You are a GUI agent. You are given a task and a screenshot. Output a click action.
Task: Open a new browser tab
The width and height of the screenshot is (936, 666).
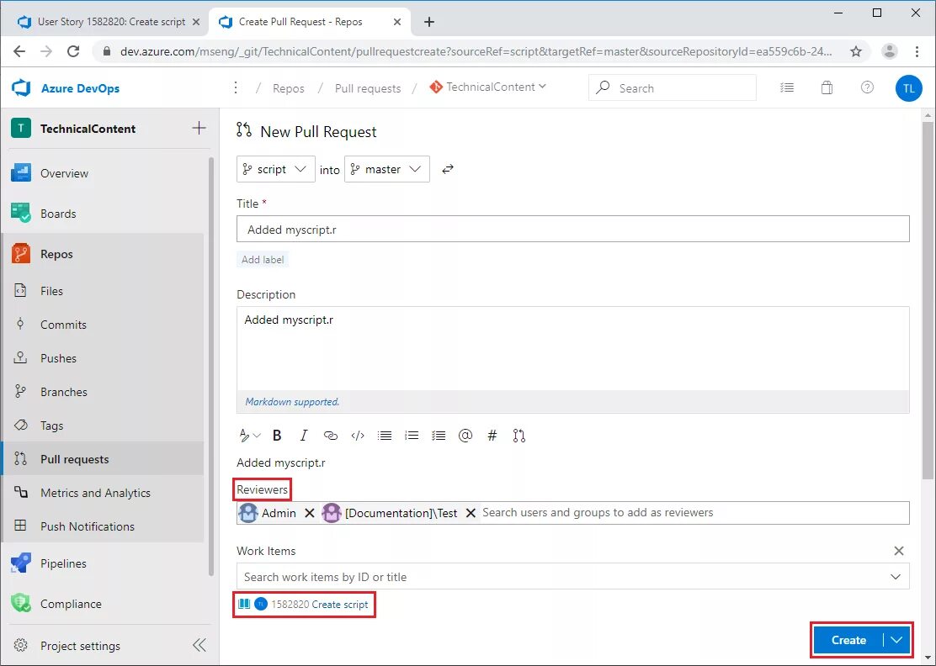click(x=428, y=22)
